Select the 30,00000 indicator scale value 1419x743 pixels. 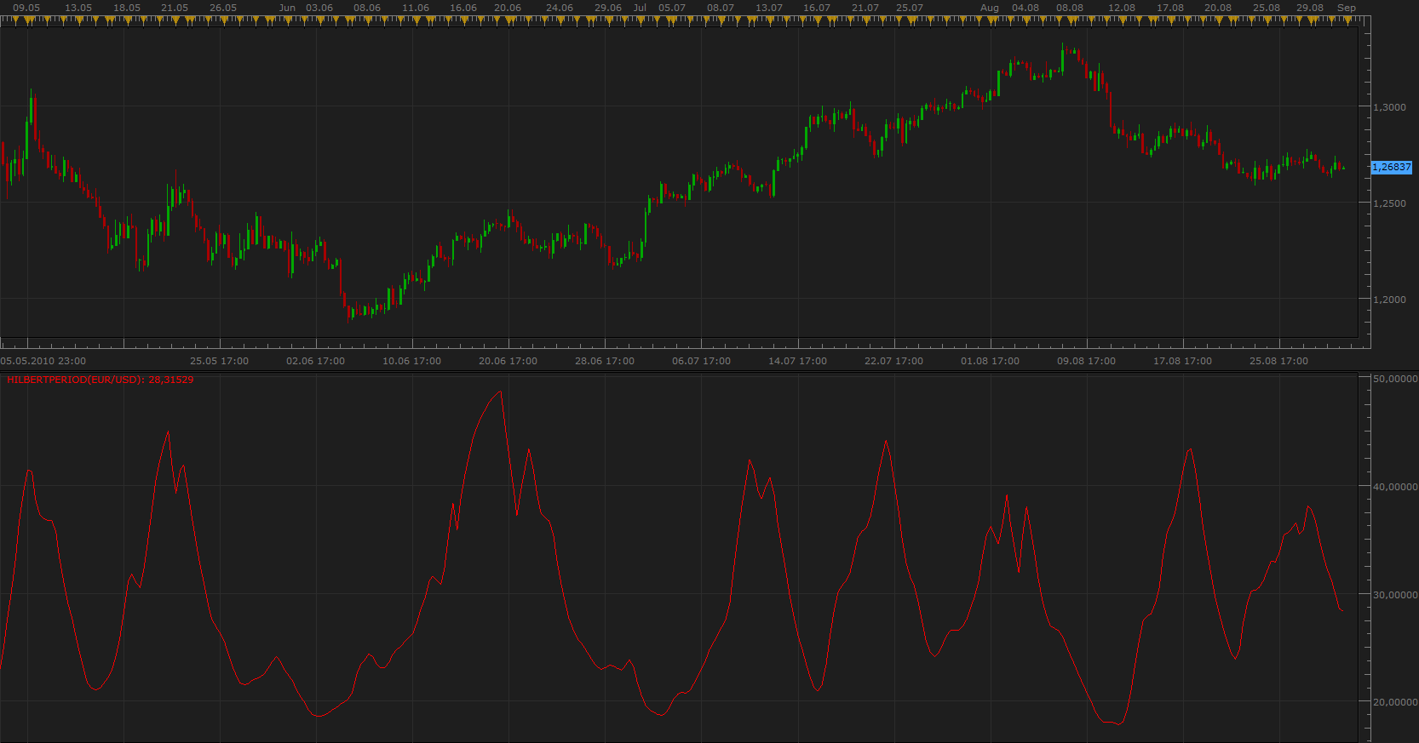point(1396,595)
